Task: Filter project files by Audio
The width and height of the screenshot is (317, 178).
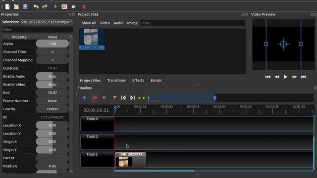Action: point(118,23)
